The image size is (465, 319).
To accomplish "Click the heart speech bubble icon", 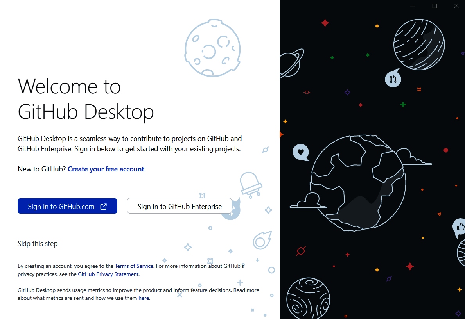I will pos(300,152).
